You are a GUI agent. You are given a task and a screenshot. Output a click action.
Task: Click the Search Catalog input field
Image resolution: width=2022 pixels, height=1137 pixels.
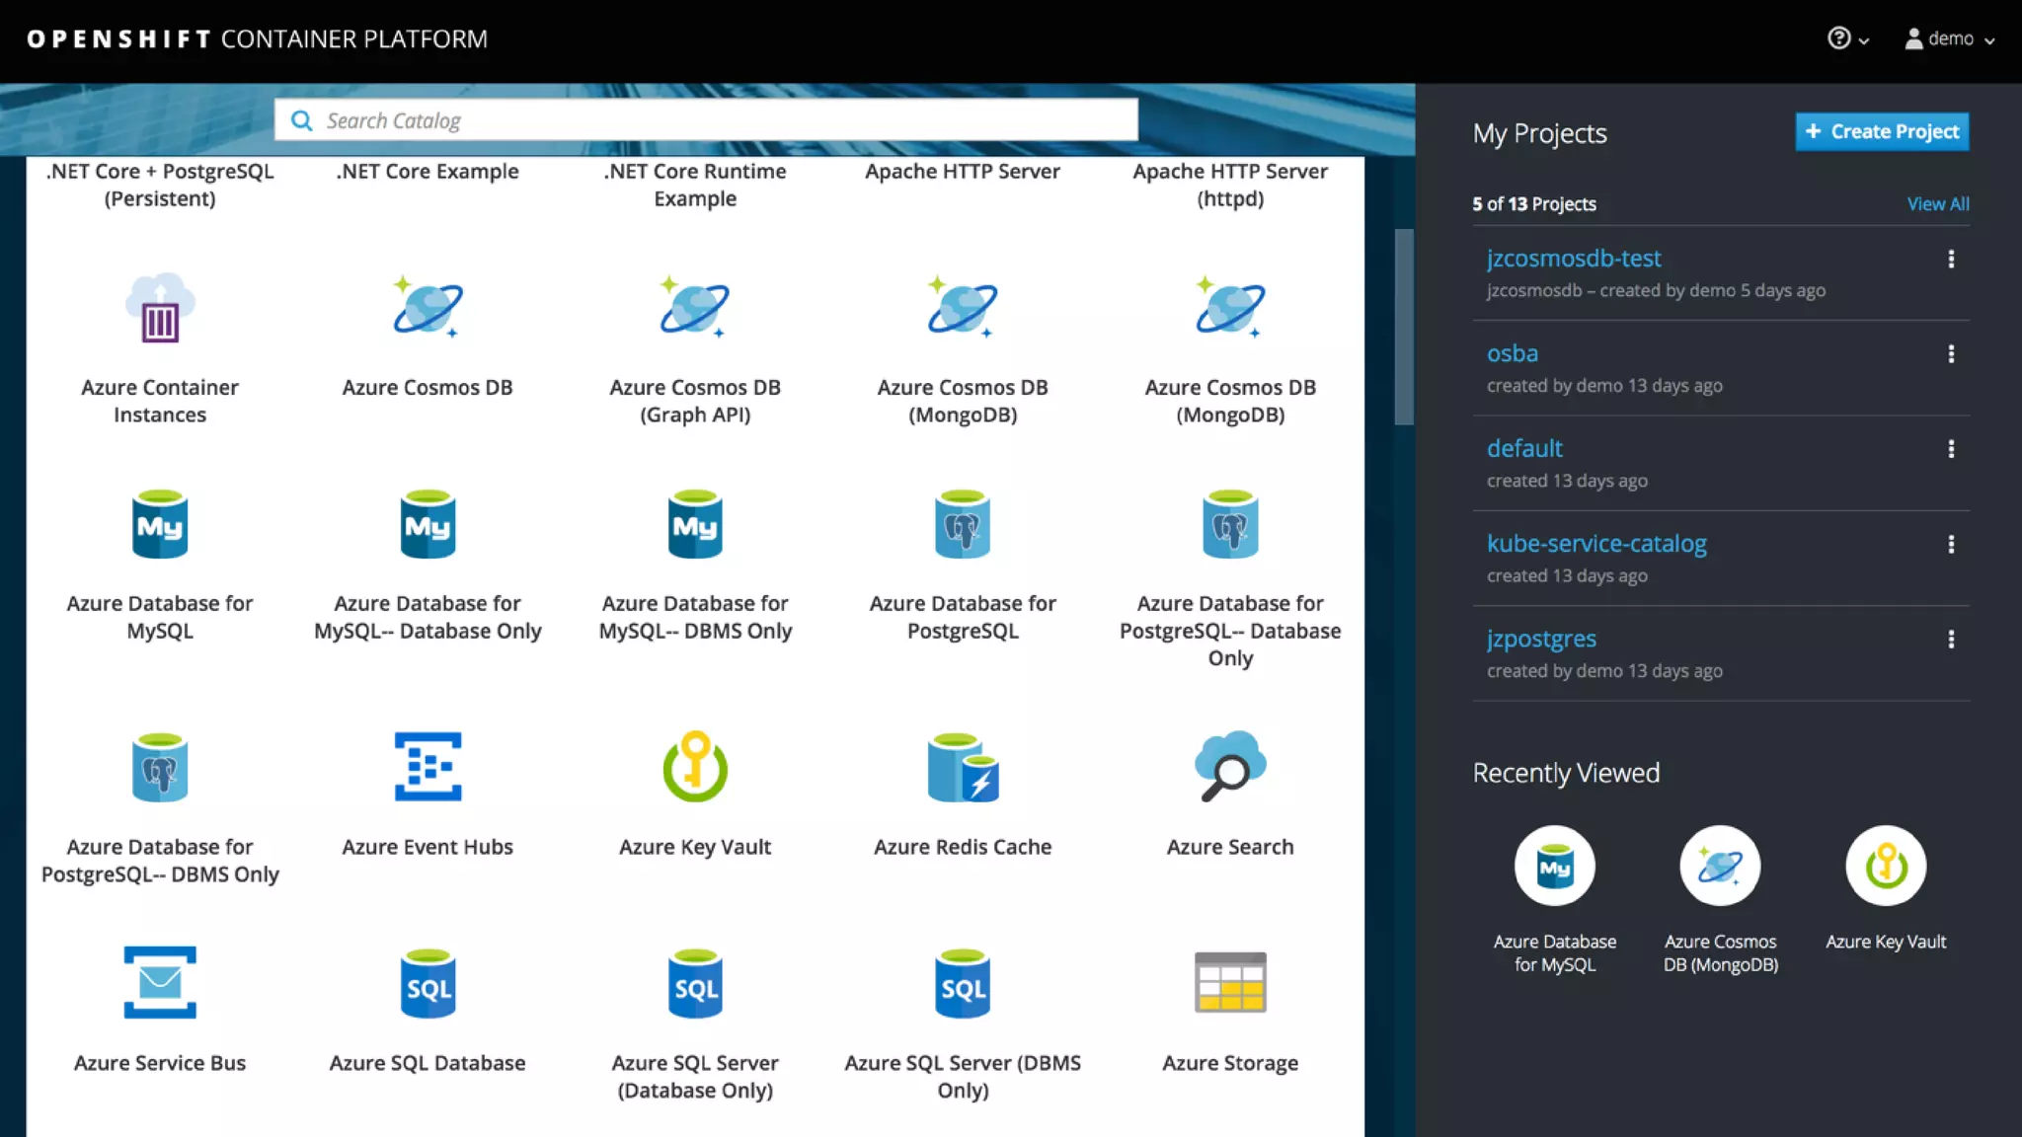click(x=706, y=120)
